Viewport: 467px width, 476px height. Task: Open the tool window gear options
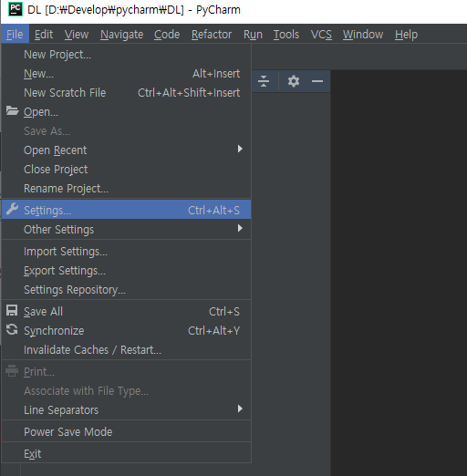point(294,81)
